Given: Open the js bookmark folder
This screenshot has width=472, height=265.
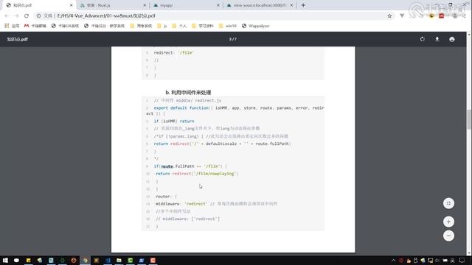Looking at the screenshot, I should pos(162,26).
